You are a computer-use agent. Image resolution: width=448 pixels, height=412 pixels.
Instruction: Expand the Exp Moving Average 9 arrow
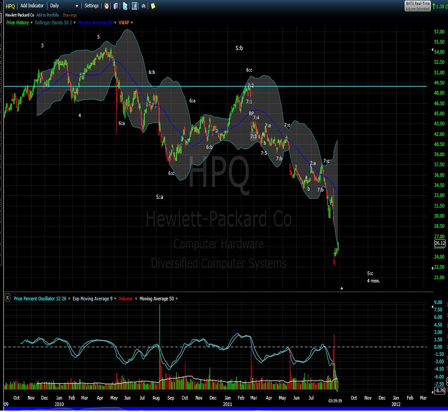tap(115, 299)
